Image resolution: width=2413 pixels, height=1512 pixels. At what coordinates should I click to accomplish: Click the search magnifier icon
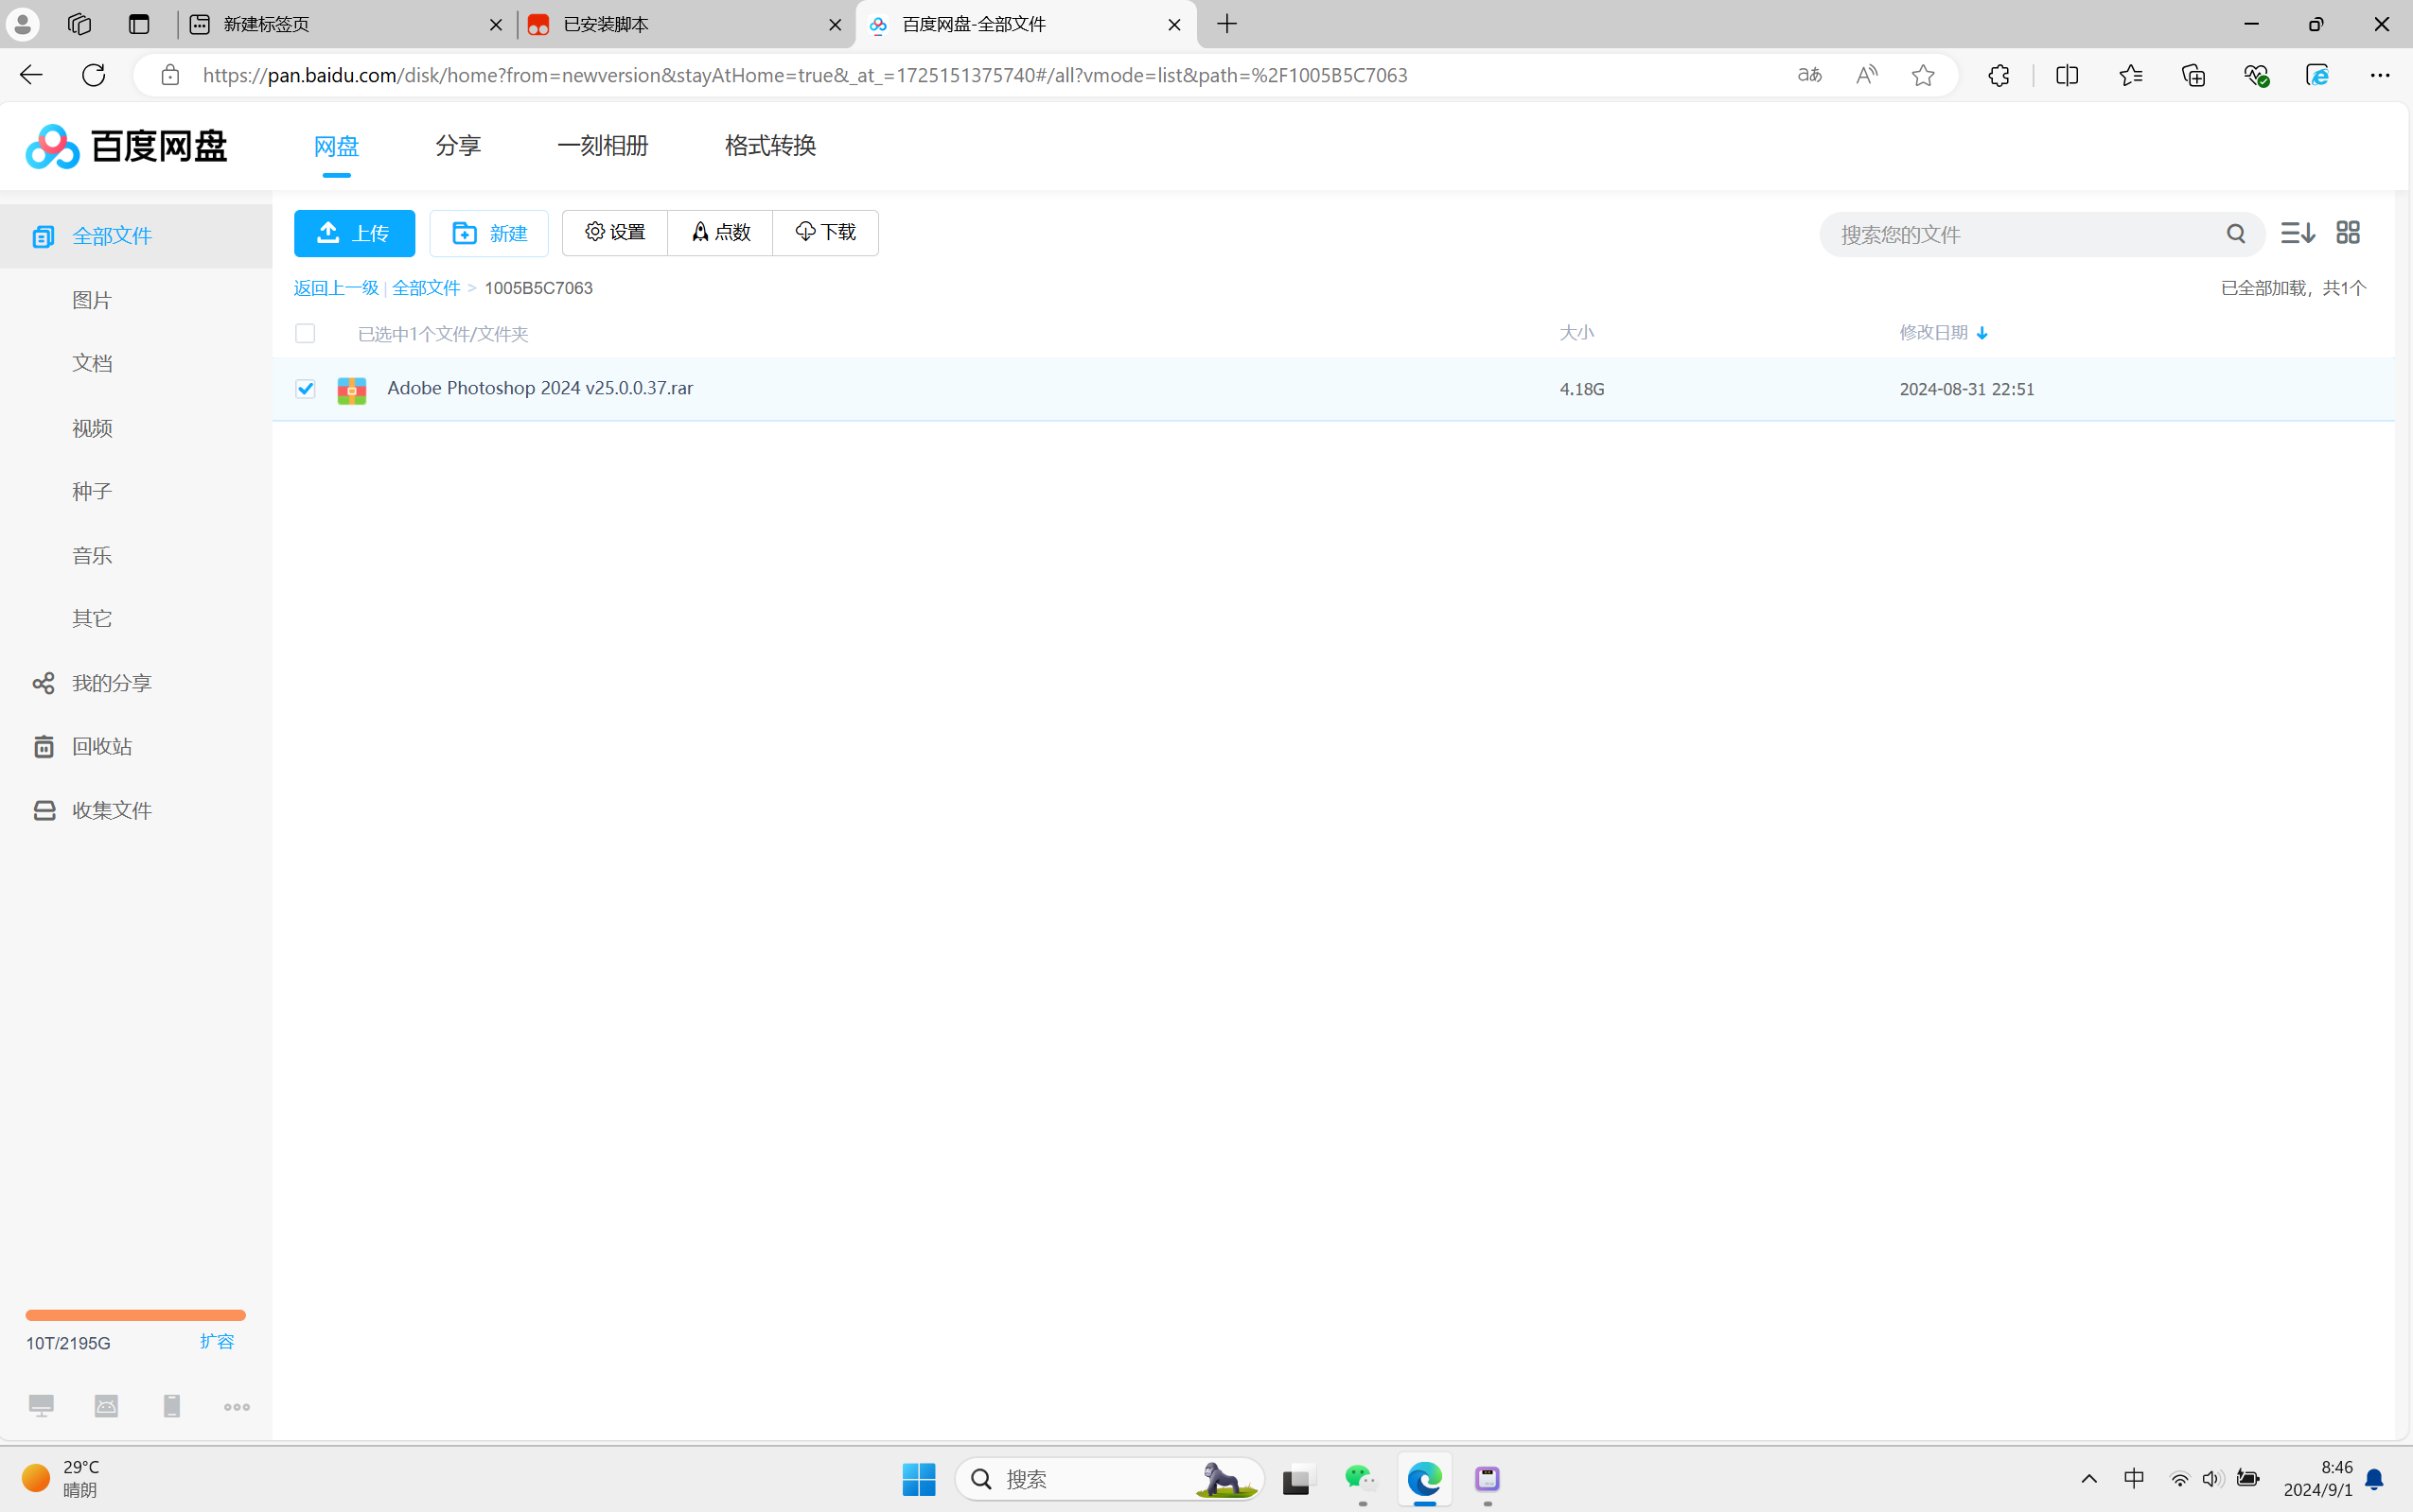[2236, 233]
